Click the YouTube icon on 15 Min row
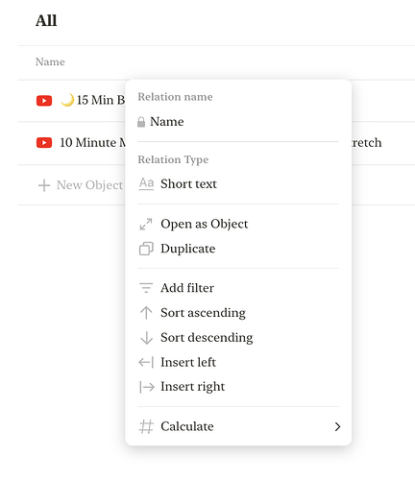 44,101
